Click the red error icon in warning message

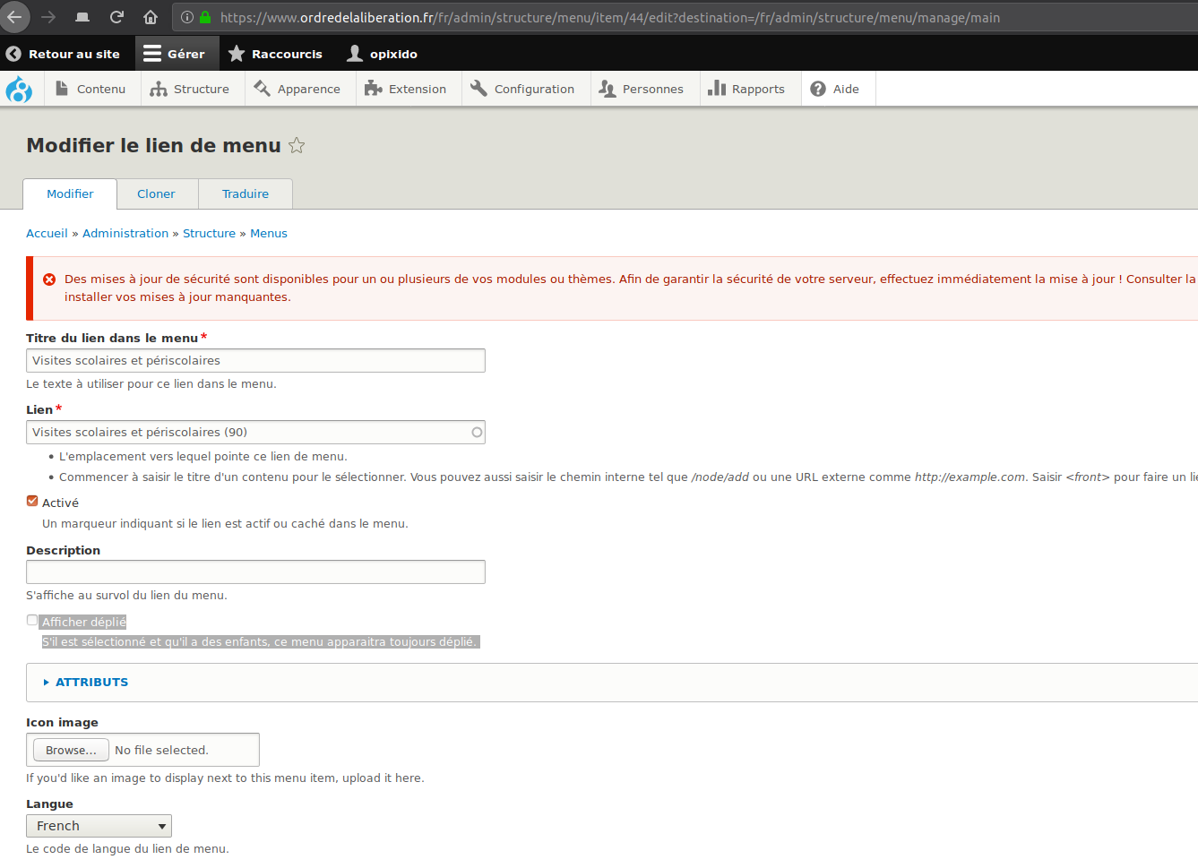pyautogui.click(x=49, y=279)
